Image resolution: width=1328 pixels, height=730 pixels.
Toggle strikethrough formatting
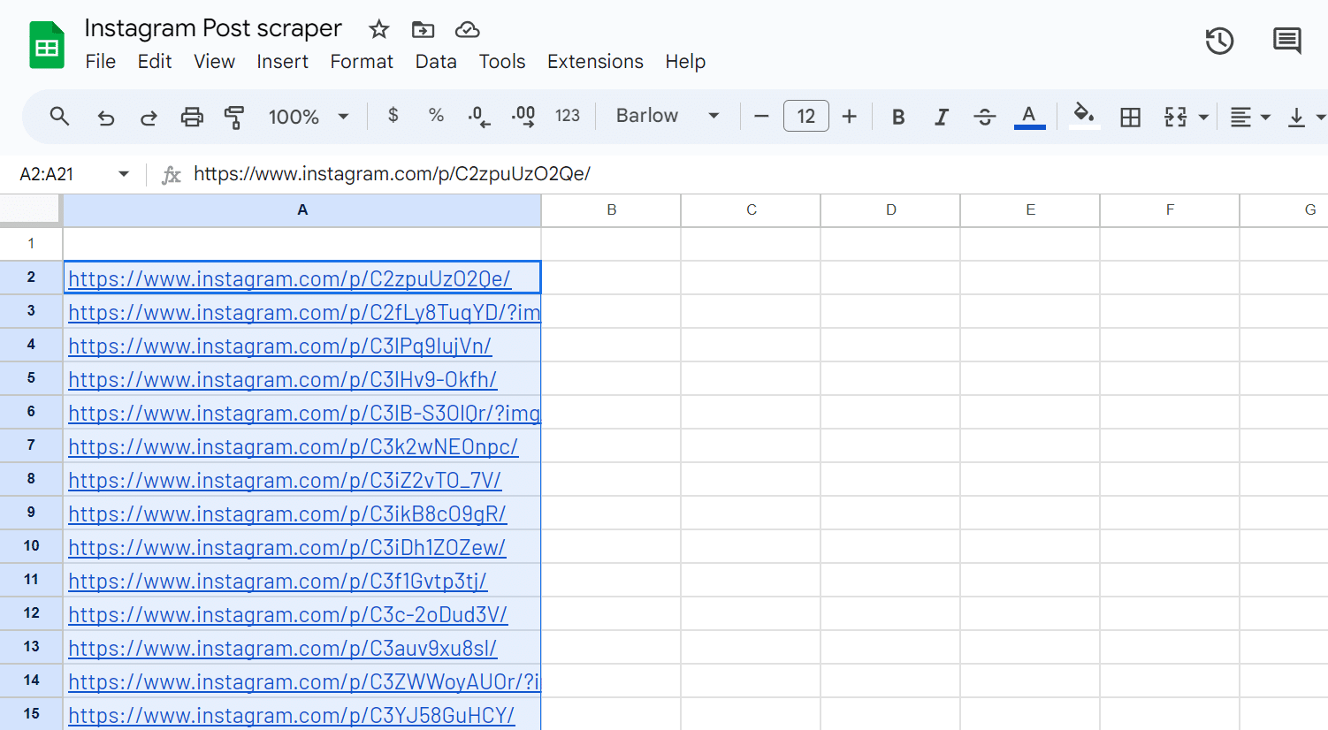tap(985, 117)
